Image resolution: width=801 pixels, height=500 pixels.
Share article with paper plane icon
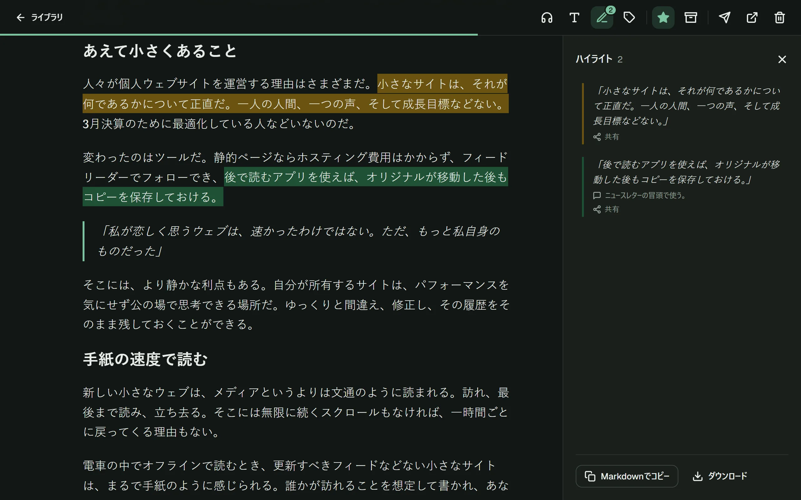725,17
